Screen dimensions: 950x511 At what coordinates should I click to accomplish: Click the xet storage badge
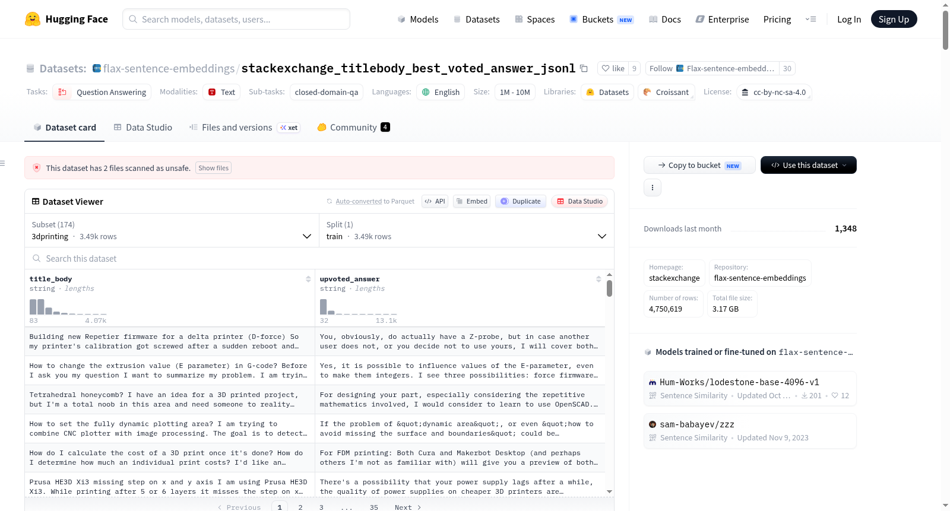pos(289,128)
